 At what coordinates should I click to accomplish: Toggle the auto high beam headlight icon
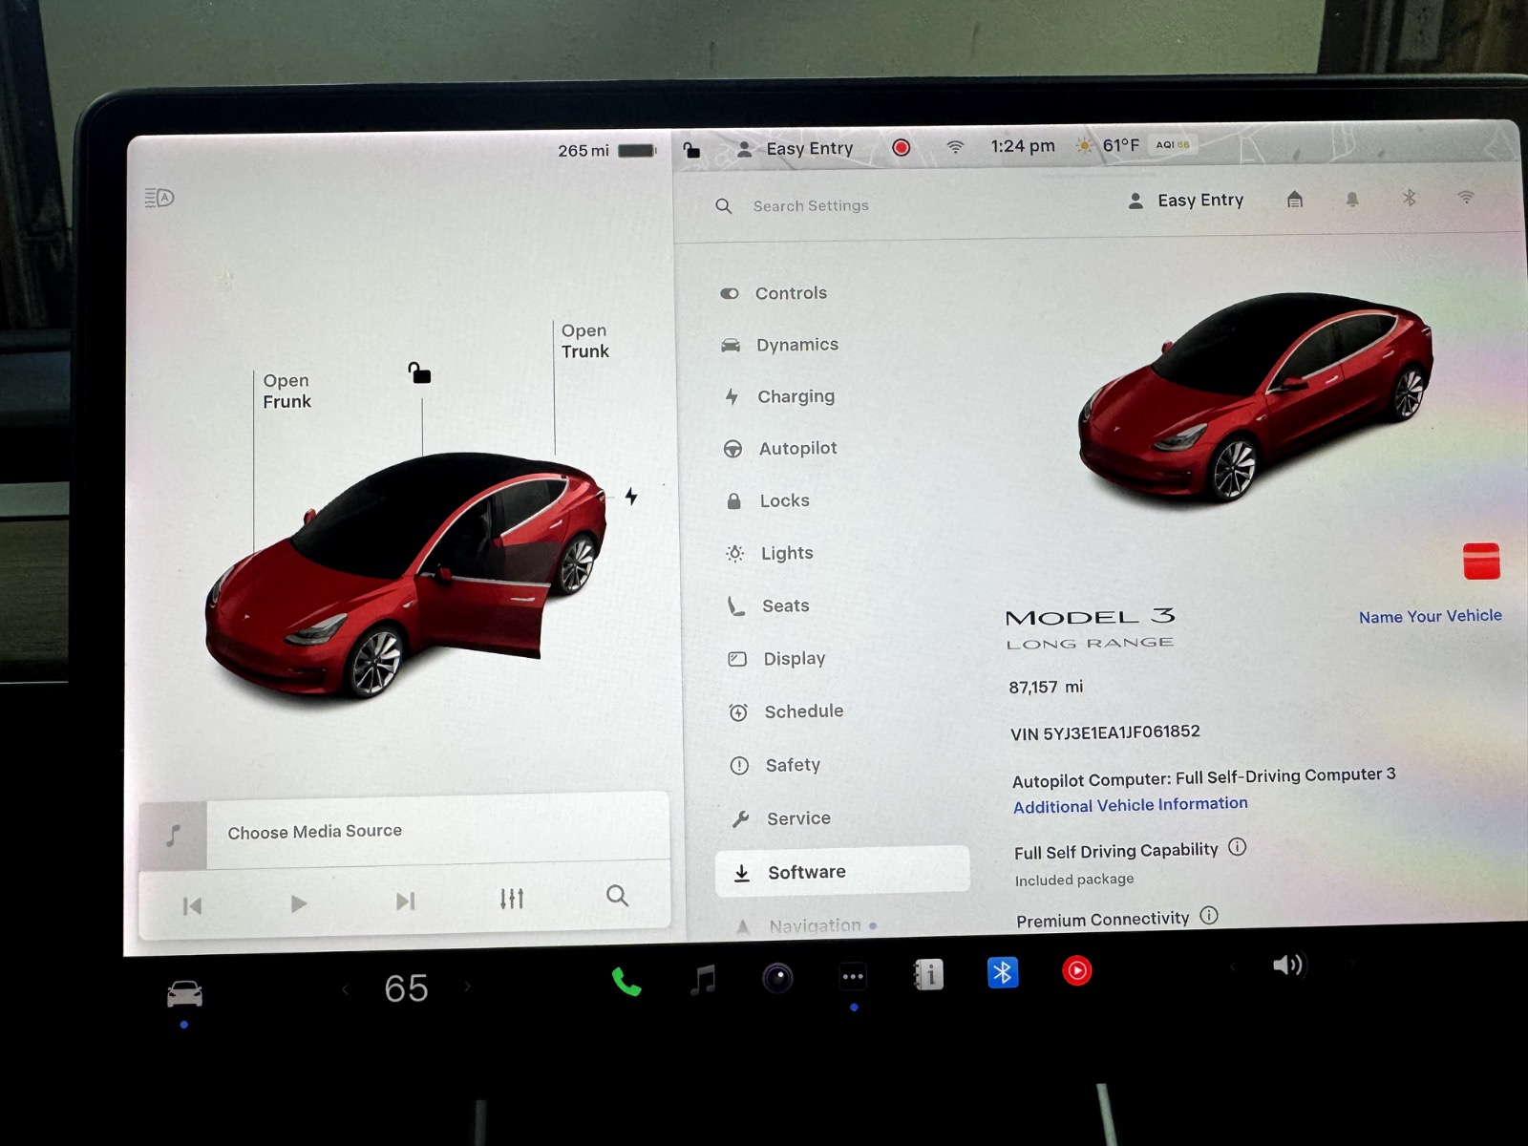pos(159,198)
